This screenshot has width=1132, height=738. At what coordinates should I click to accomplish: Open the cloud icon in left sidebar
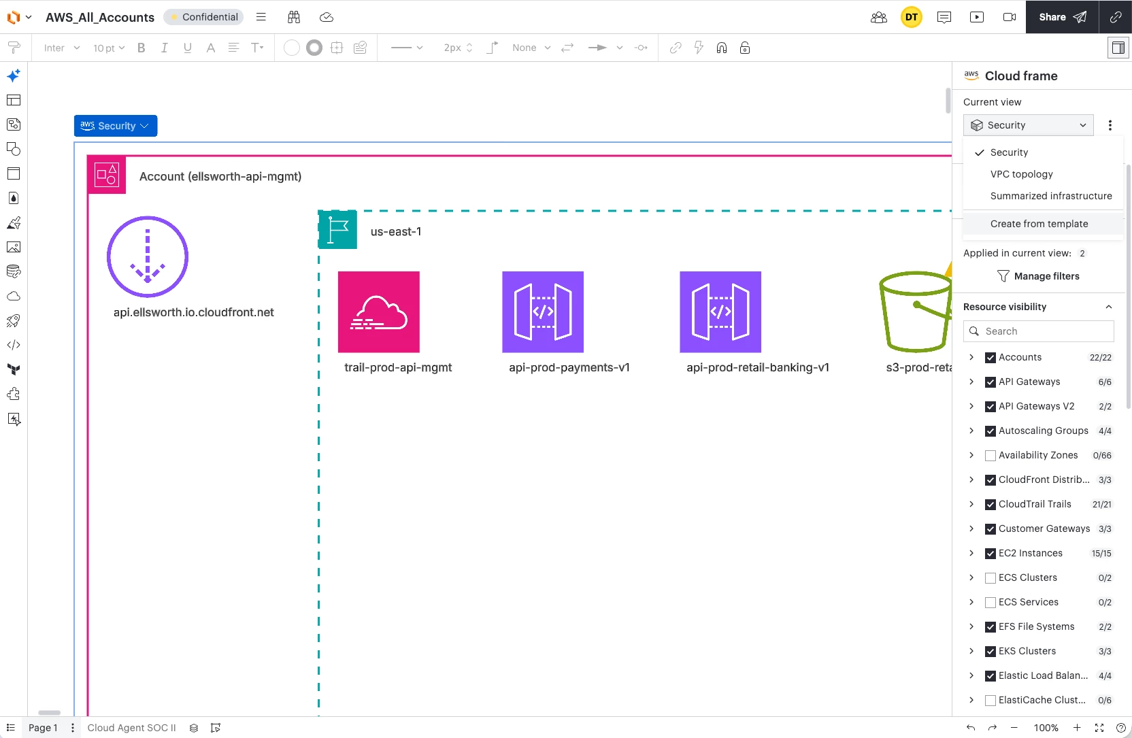coord(14,296)
